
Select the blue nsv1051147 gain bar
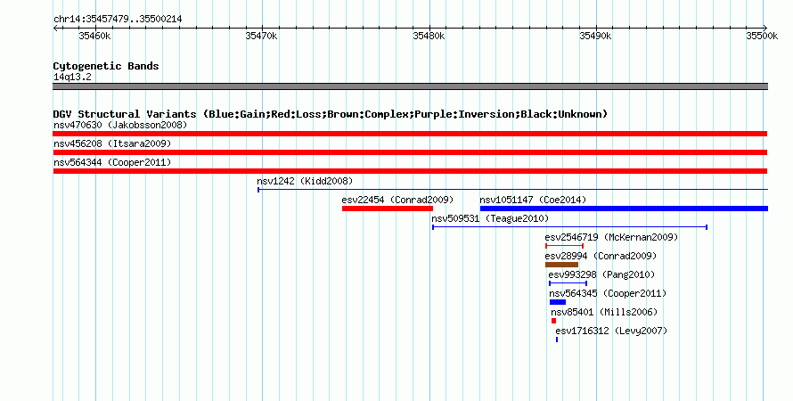(624, 209)
